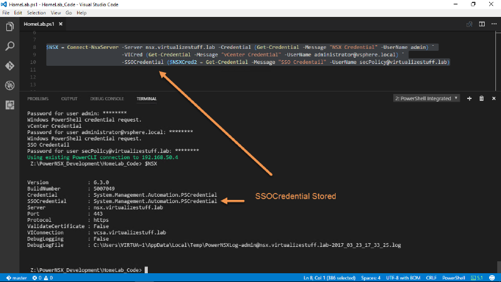Open the editor more actions menu
Image resolution: width=501 pixels, height=282 pixels.
click(x=493, y=24)
